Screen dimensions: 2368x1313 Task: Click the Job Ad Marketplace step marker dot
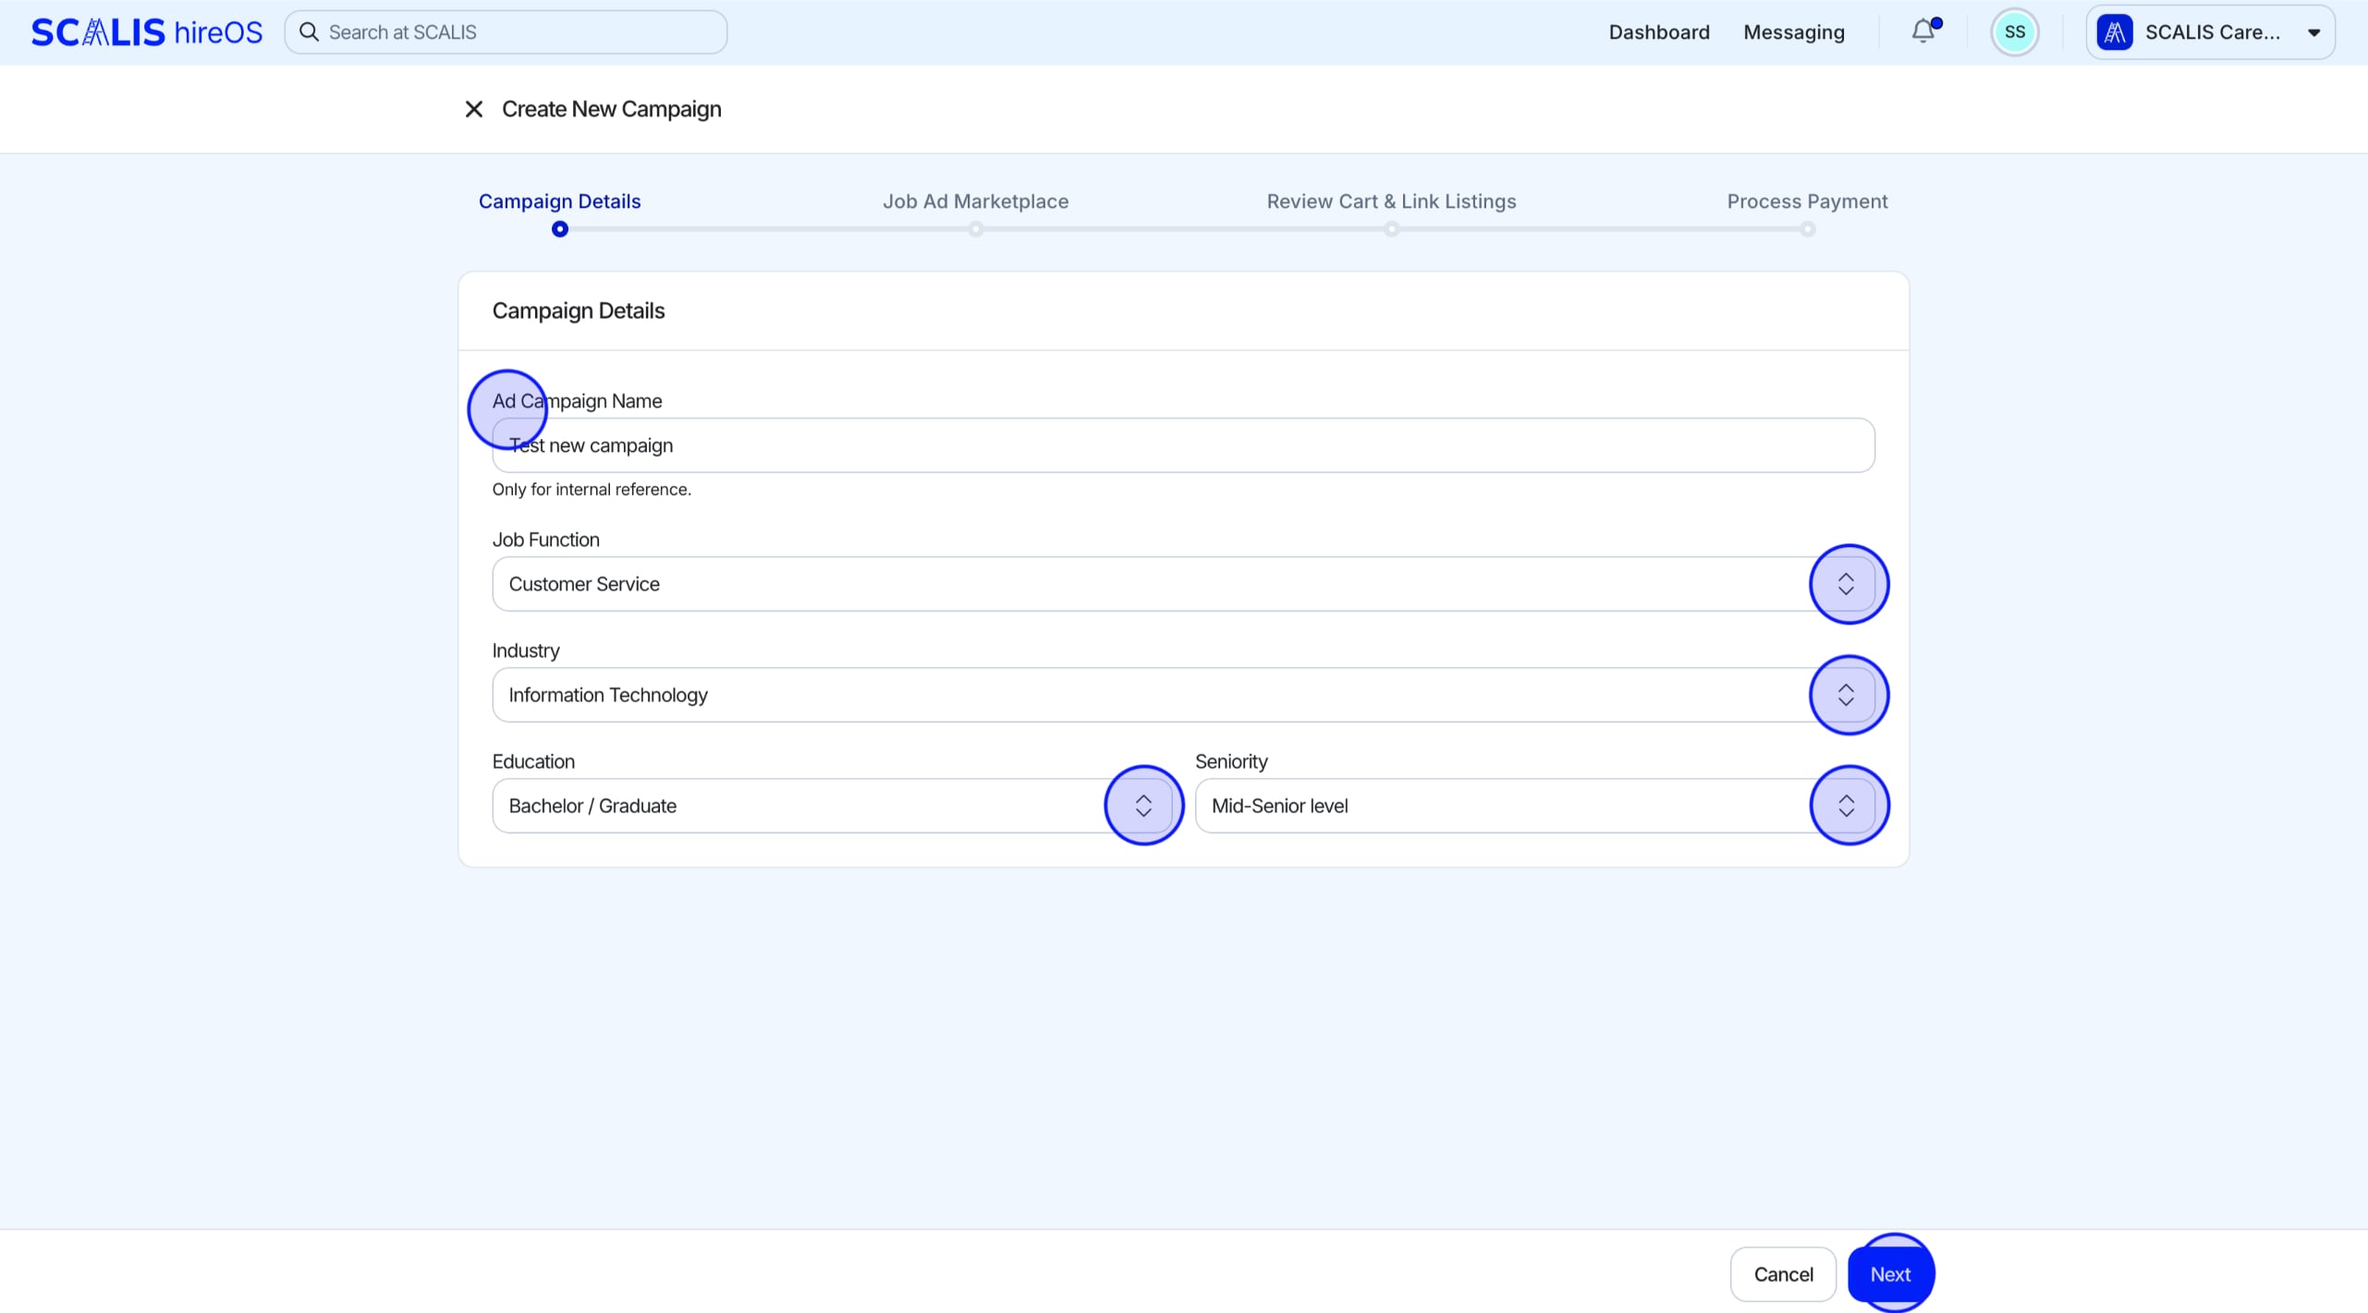pos(975,229)
